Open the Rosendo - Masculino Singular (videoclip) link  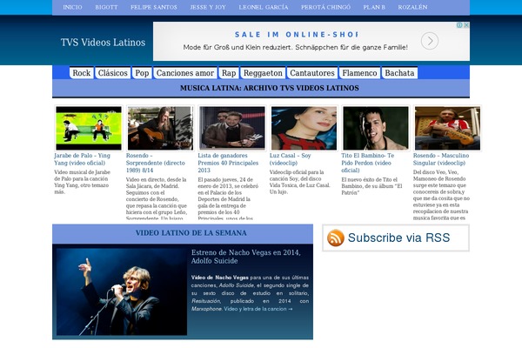[441, 159]
